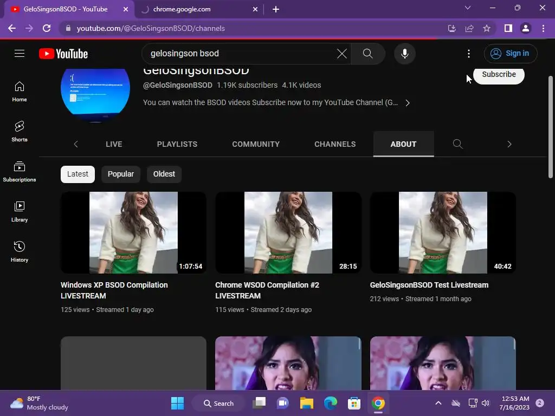
Task: Search within the channel using the tab magnifier
Action: pos(457,144)
